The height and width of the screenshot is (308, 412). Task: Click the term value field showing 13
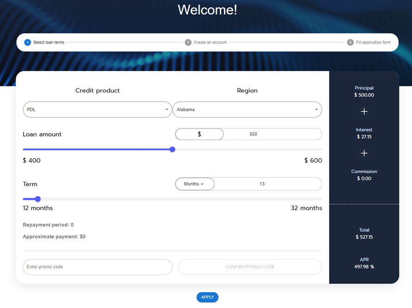point(268,184)
